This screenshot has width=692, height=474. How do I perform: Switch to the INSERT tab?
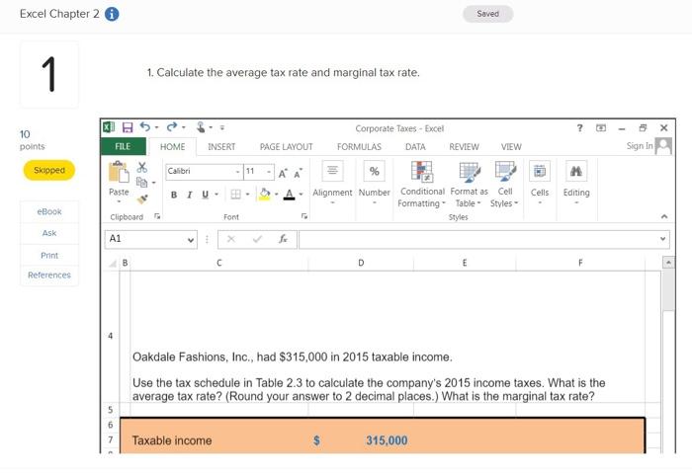(x=221, y=147)
